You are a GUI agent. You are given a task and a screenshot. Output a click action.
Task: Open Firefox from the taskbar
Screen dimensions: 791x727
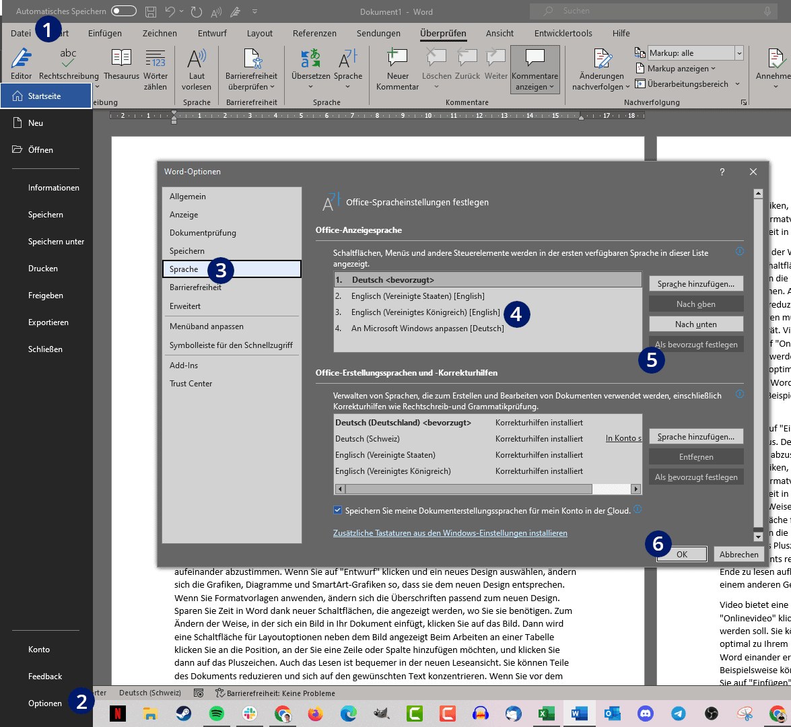[x=315, y=714]
